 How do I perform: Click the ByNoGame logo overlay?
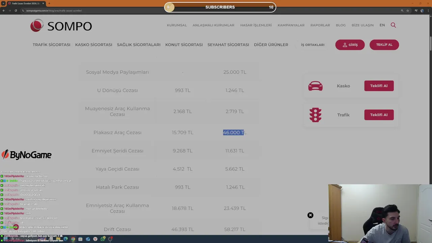pyautogui.click(x=26, y=155)
